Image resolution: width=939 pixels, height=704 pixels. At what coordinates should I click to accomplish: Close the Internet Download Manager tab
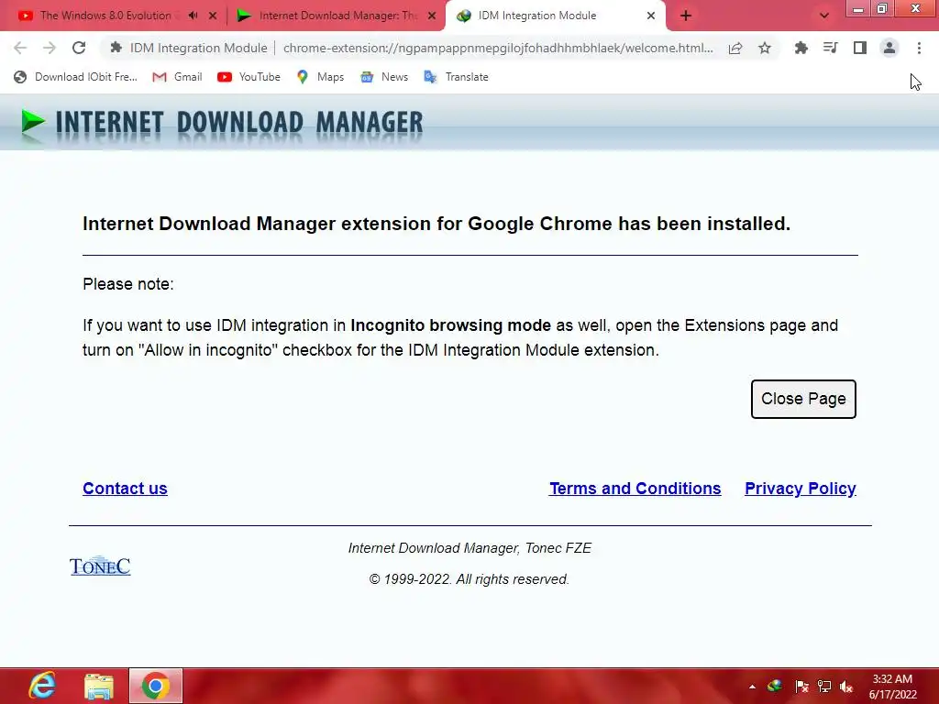coord(432,16)
